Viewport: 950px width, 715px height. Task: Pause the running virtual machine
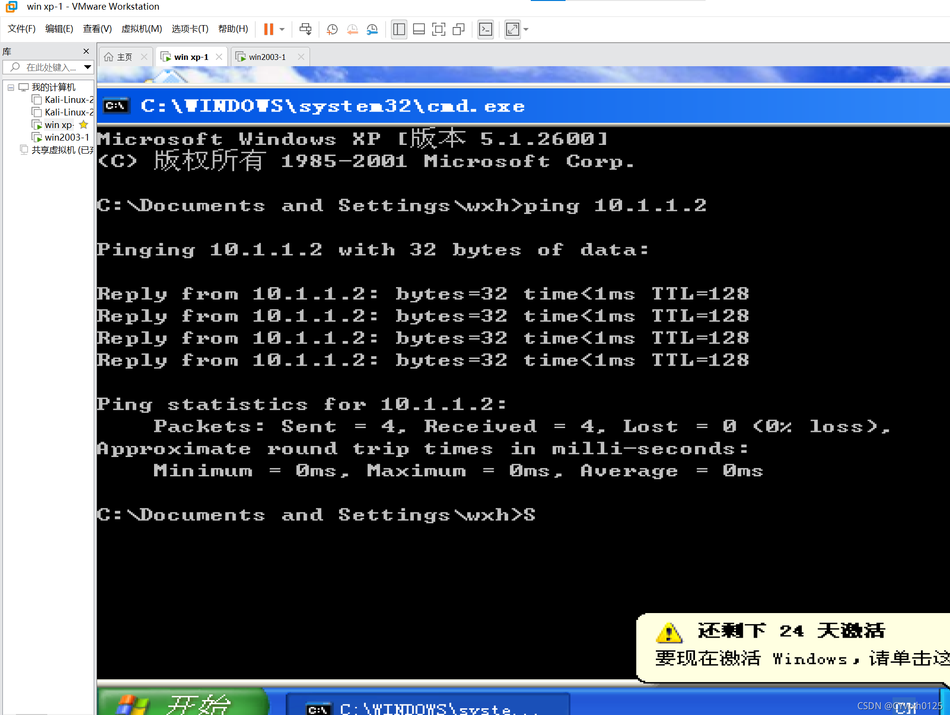269,29
